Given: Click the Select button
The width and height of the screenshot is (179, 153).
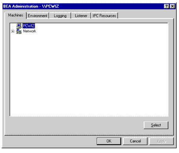Looking at the screenshot, I should 156,125.
